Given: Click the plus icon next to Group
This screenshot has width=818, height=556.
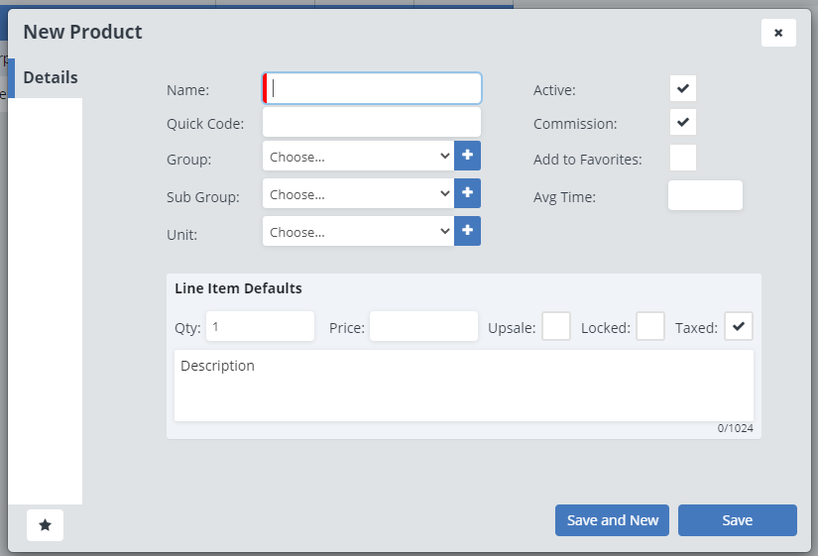Looking at the screenshot, I should pyautogui.click(x=467, y=157).
